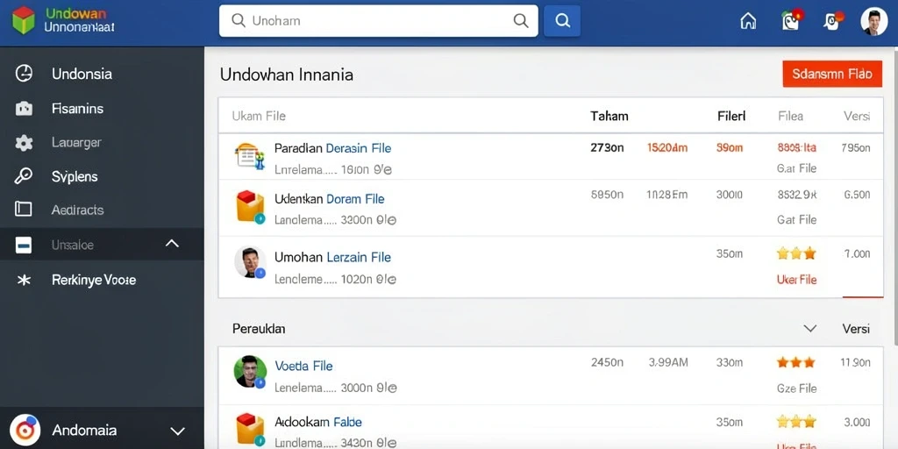Screen dimensions: 898x449
Task: Open user profile avatar in header
Action: (x=874, y=22)
